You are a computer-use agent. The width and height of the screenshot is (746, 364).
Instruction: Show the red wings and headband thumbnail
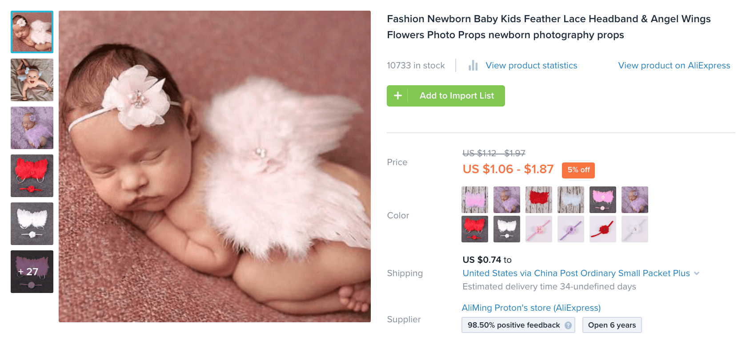pos(32,176)
